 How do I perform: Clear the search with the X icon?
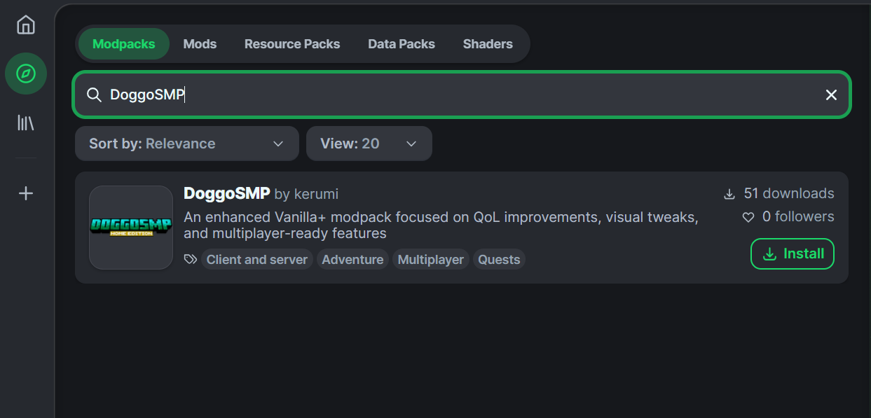pos(831,95)
